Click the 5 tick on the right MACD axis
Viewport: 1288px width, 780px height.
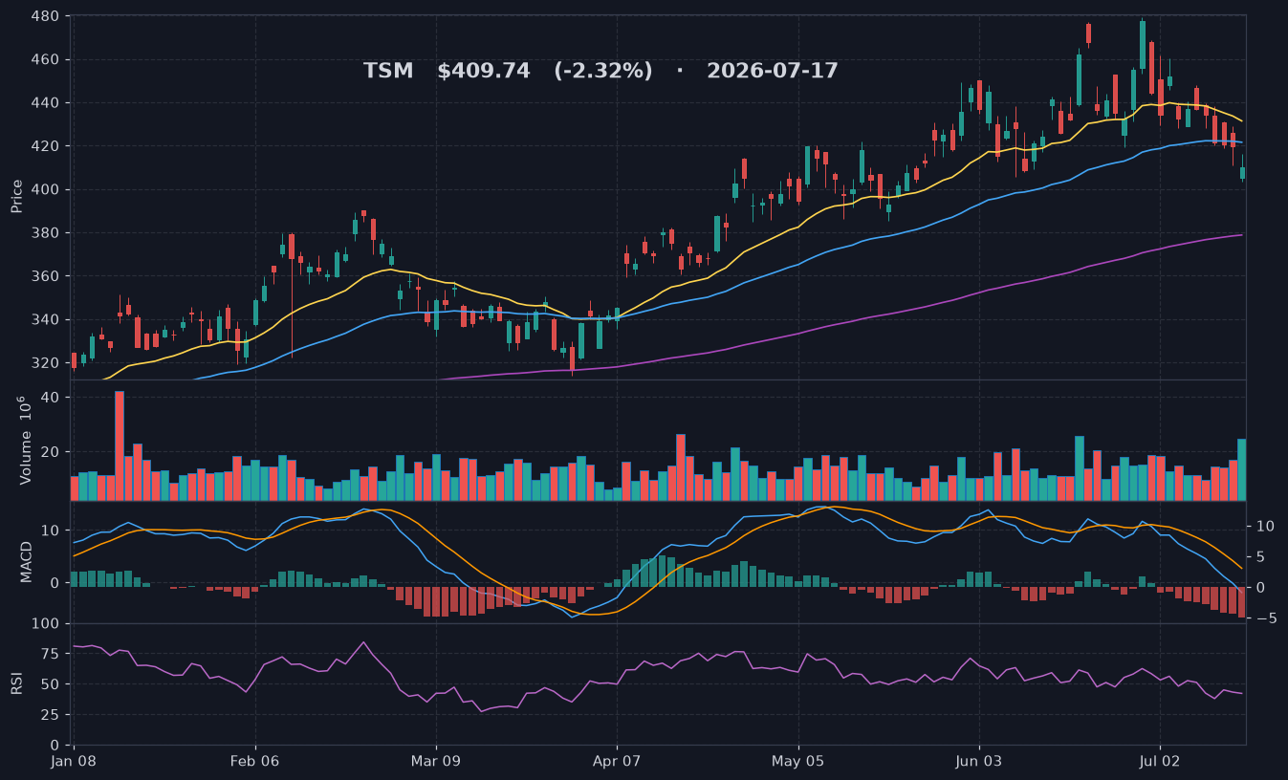(x=1259, y=556)
